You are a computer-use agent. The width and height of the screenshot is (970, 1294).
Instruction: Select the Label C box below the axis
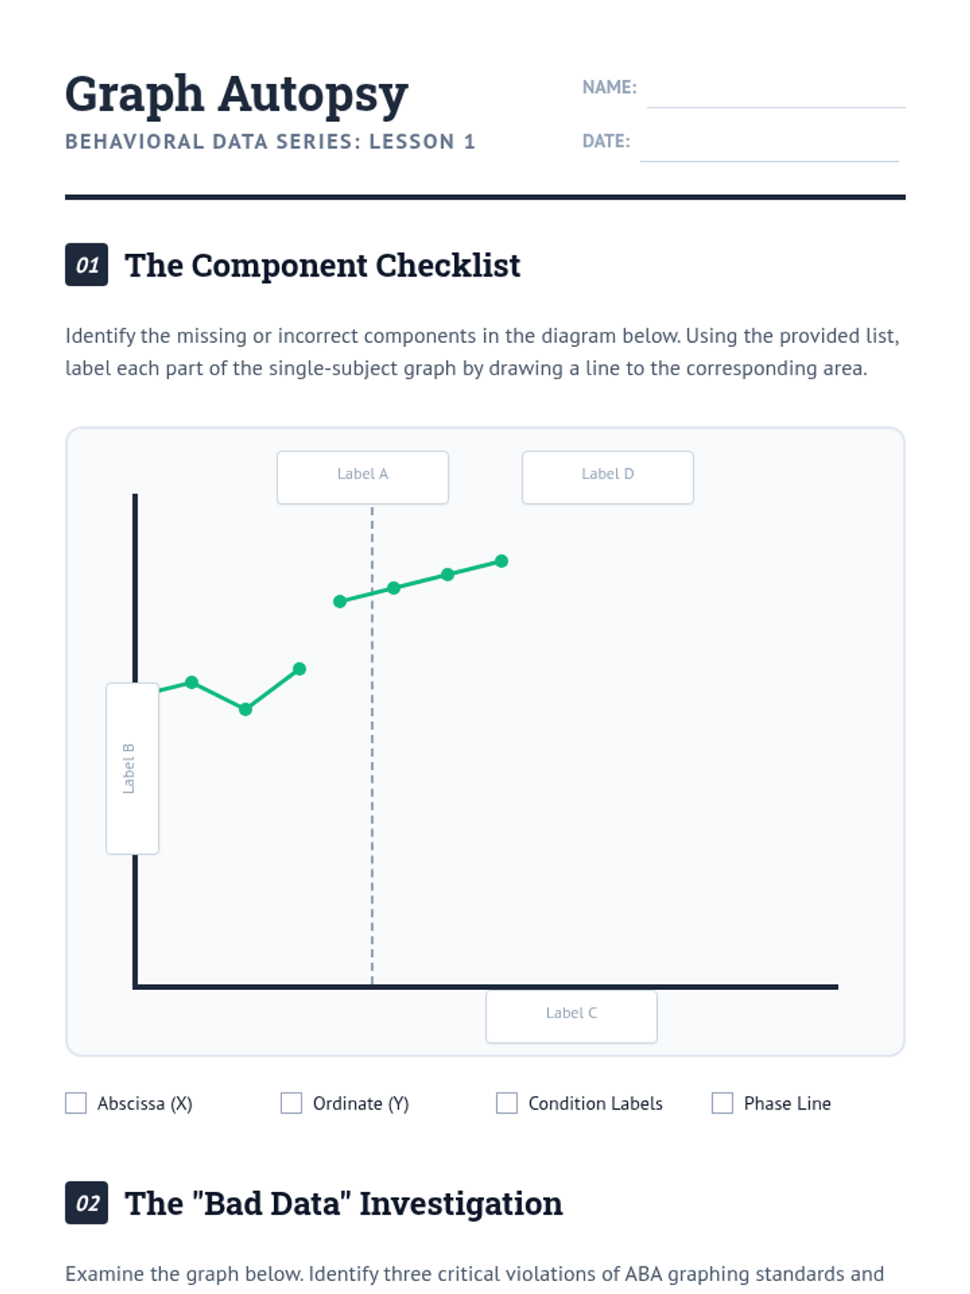[x=571, y=1017]
